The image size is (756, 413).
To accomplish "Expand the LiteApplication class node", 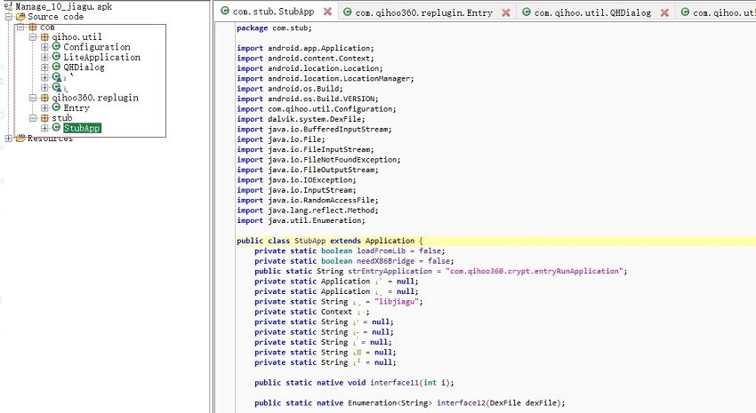I will click(44, 57).
